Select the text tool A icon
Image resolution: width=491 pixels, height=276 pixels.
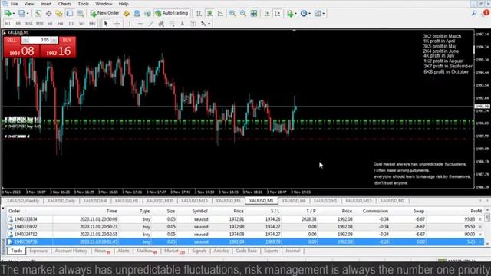point(183,24)
